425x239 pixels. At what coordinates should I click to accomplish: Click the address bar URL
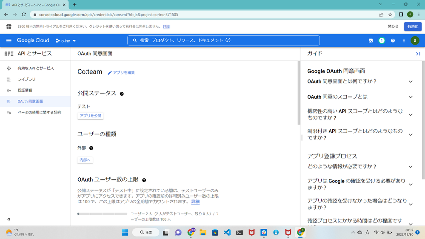tap(108, 14)
